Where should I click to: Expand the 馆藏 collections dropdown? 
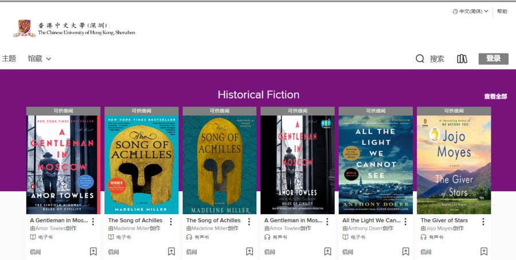(x=39, y=59)
